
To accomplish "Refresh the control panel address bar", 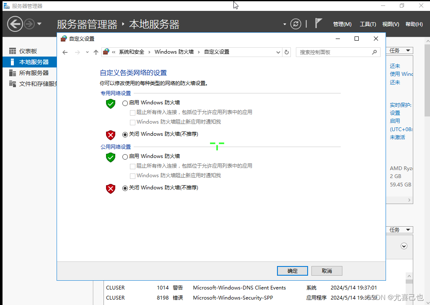I will point(287,52).
